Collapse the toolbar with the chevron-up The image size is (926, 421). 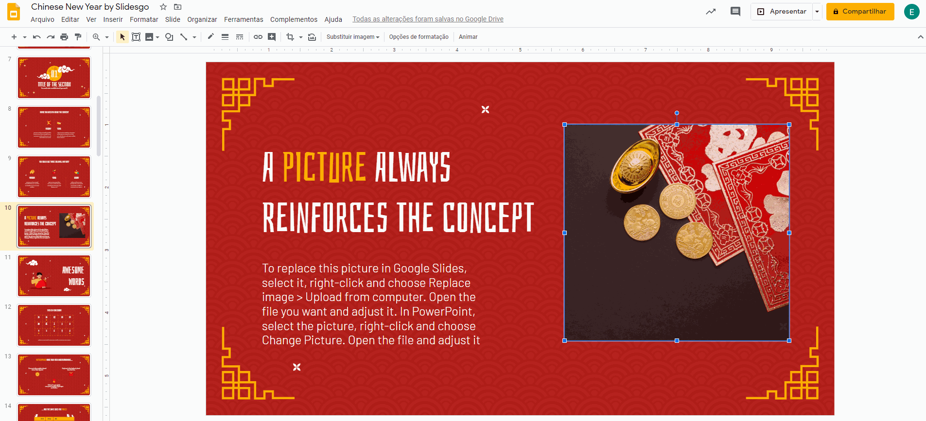(x=920, y=37)
